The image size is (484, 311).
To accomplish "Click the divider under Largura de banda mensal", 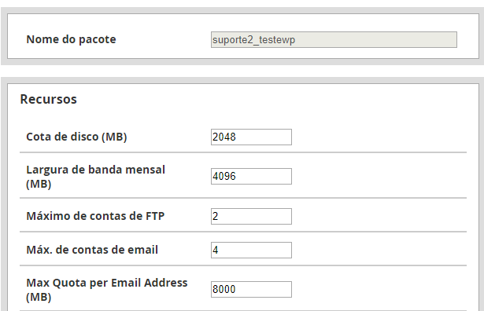I will pyautogui.click(x=243, y=198).
